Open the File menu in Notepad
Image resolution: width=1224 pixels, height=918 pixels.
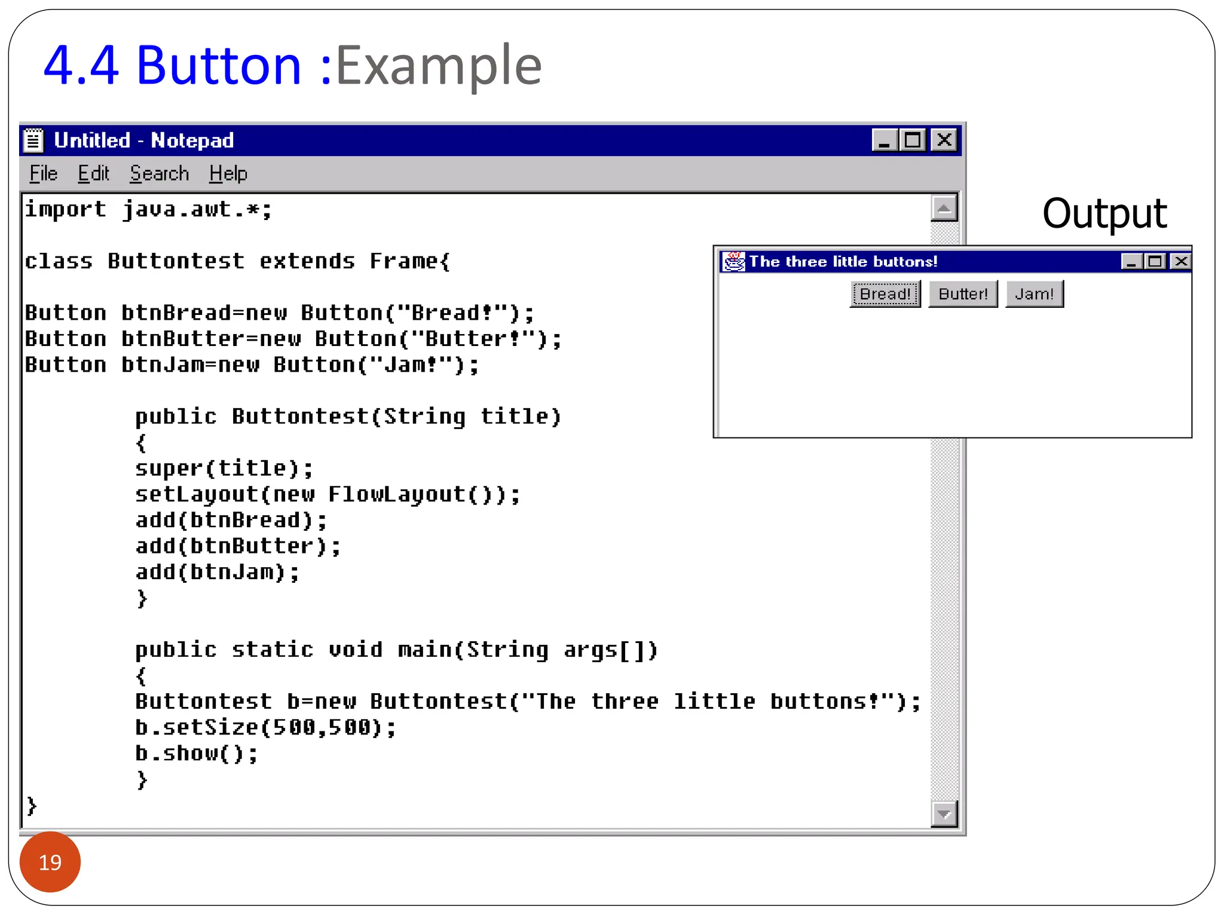click(x=44, y=173)
